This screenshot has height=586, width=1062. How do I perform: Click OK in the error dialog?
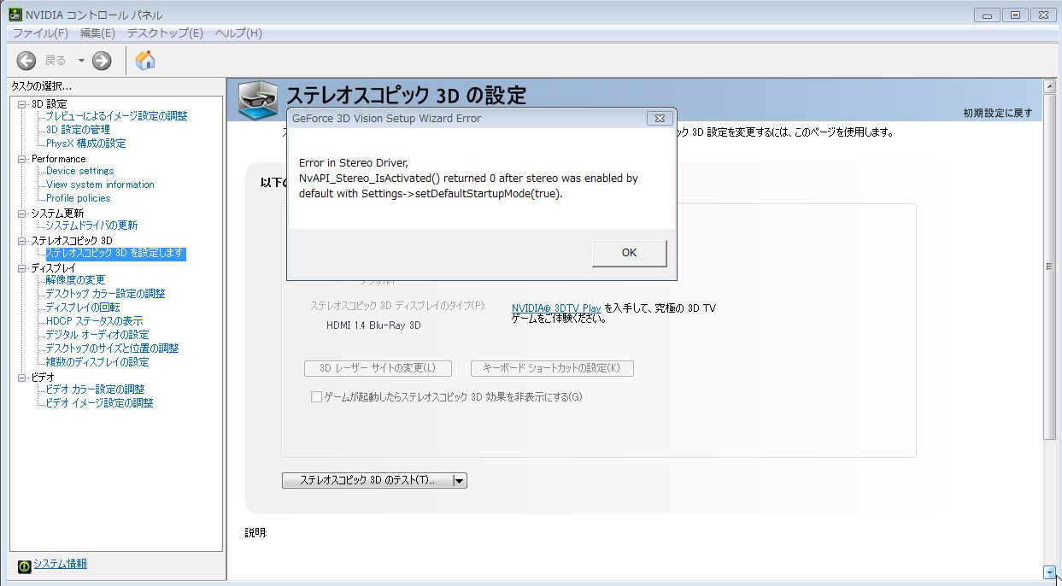[x=630, y=253]
